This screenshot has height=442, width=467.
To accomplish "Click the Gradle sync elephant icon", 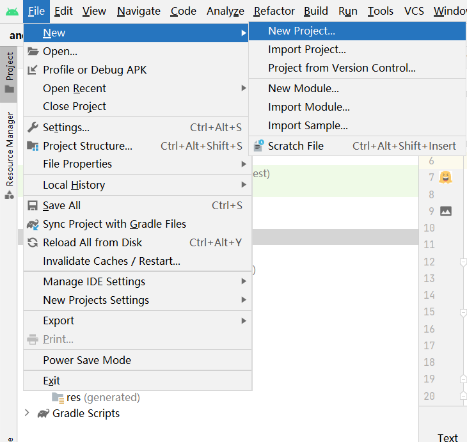I will 33,225.
